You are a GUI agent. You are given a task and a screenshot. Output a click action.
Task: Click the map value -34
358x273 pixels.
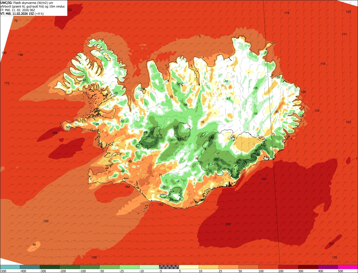pyautogui.click(x=185, y=105)
